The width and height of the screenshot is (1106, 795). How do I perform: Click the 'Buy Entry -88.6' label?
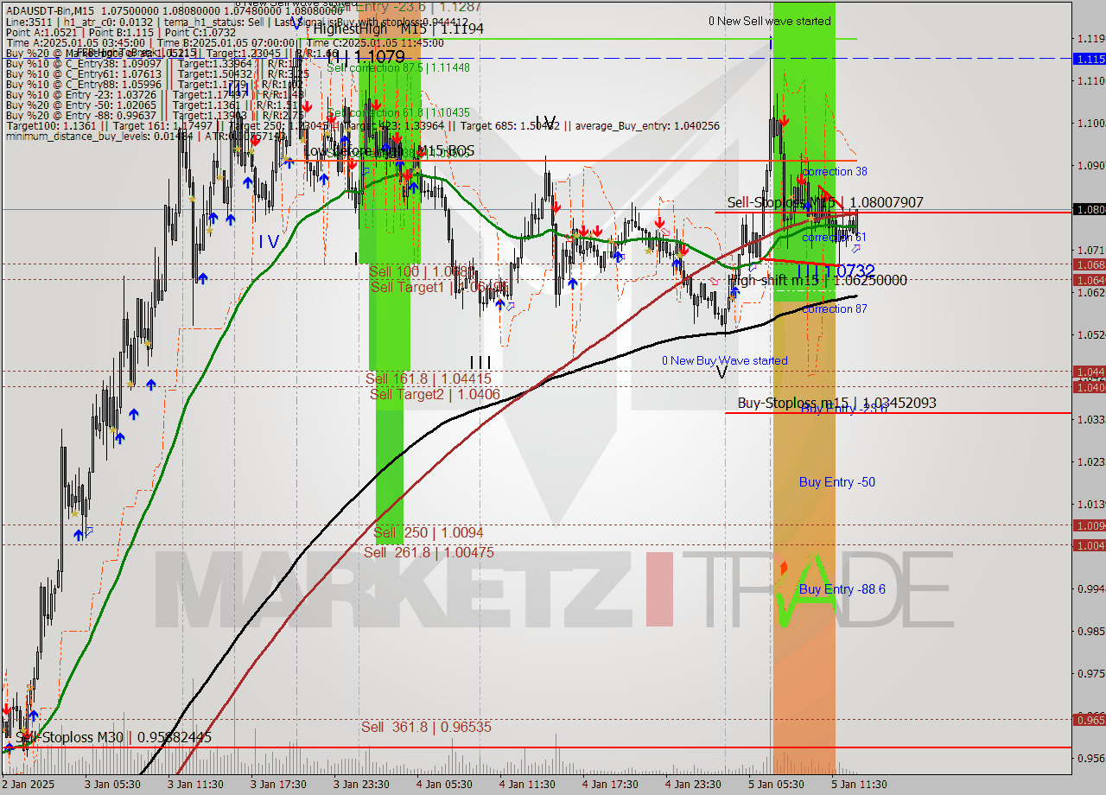click(842, 589)
